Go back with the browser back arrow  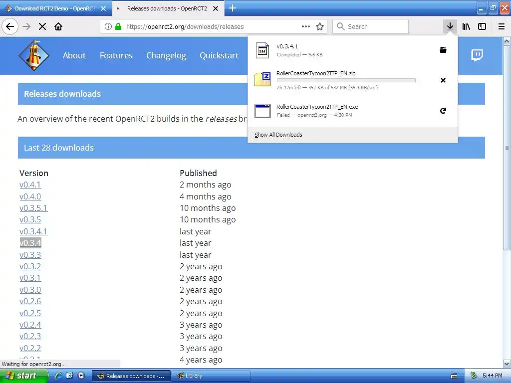(10, 26)
